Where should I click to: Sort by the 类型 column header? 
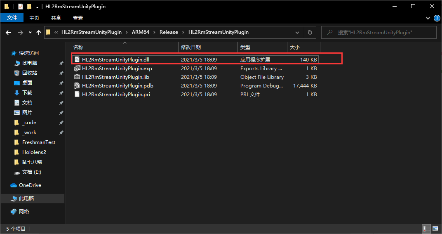click(x=262, y=47)
